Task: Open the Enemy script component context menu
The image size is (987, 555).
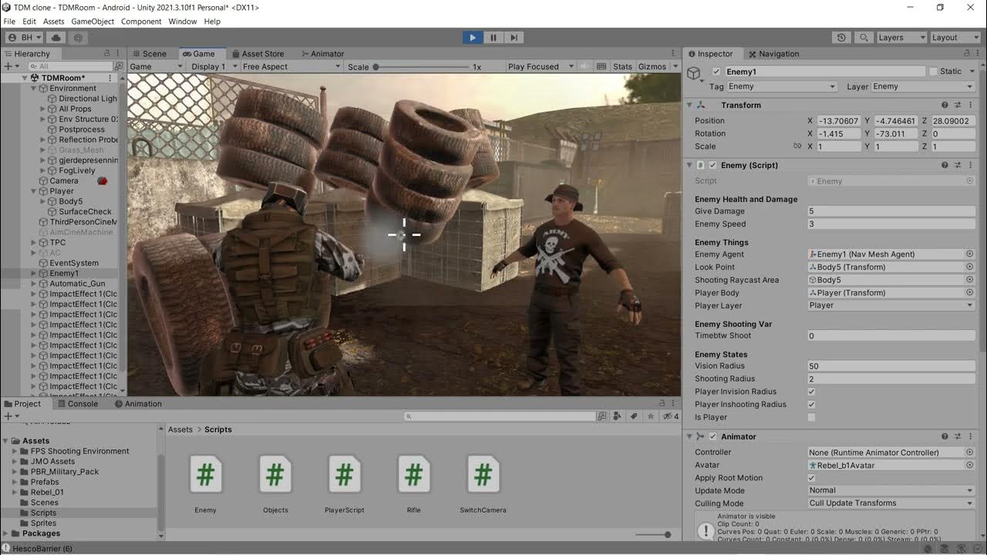Action: pos(971,166)
